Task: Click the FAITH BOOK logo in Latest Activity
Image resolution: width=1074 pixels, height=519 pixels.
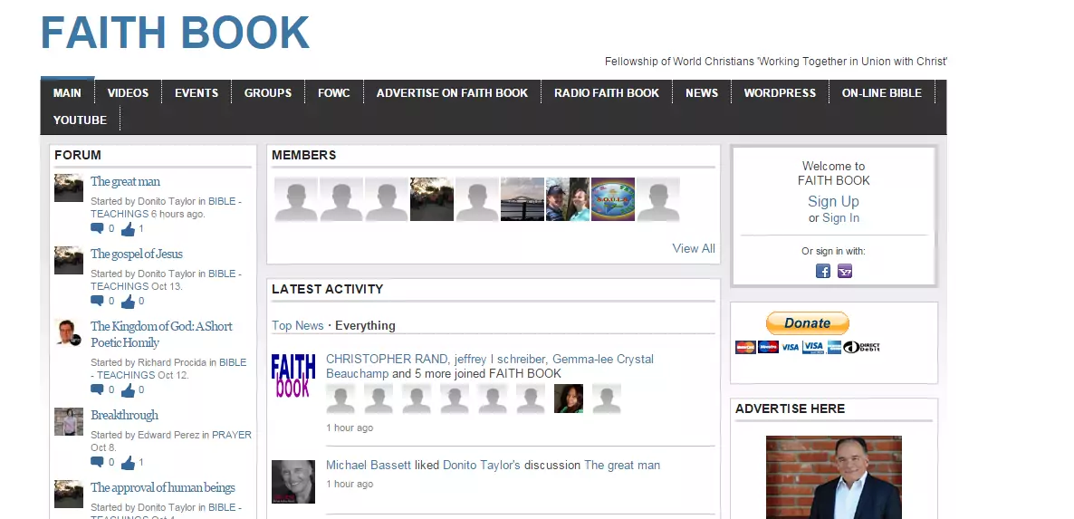Action: [x=293, y=375]
